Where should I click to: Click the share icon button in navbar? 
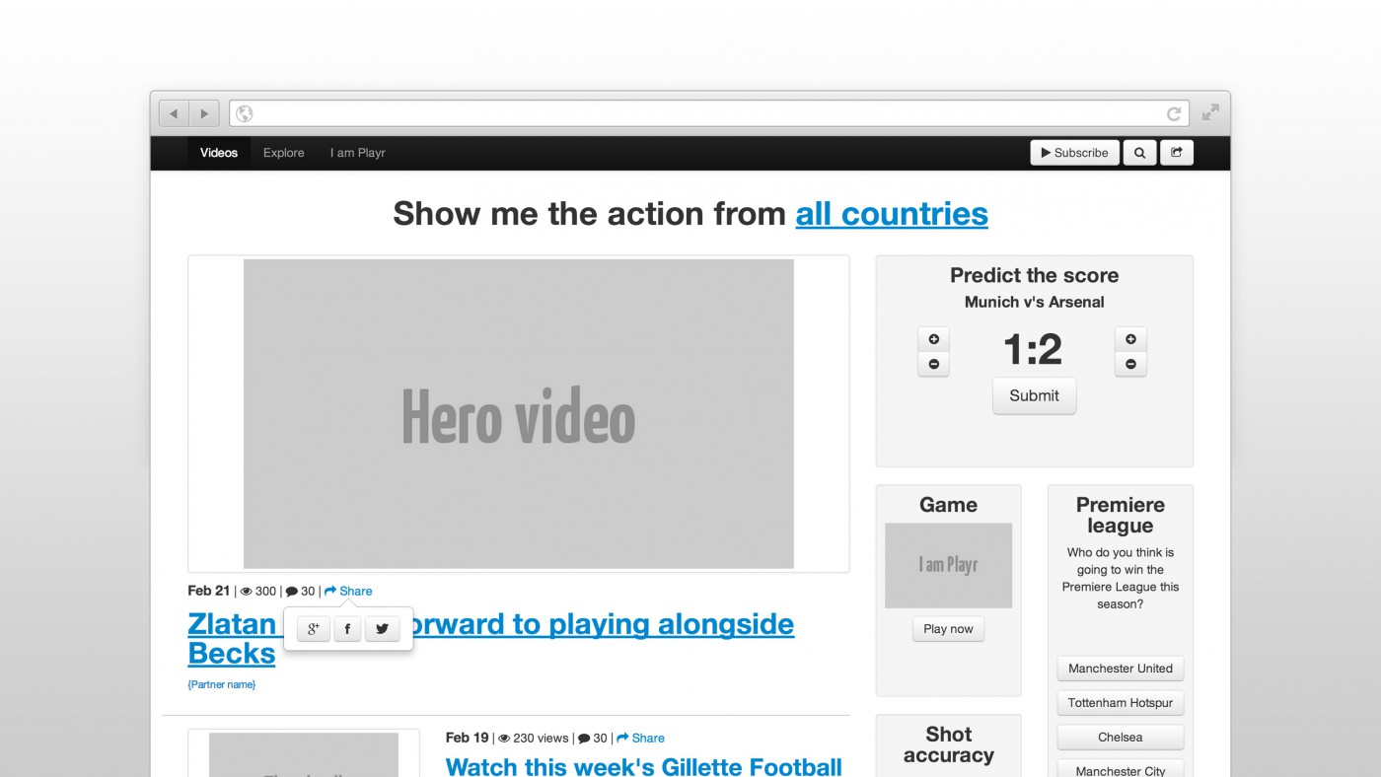(x=1177, y=153)
